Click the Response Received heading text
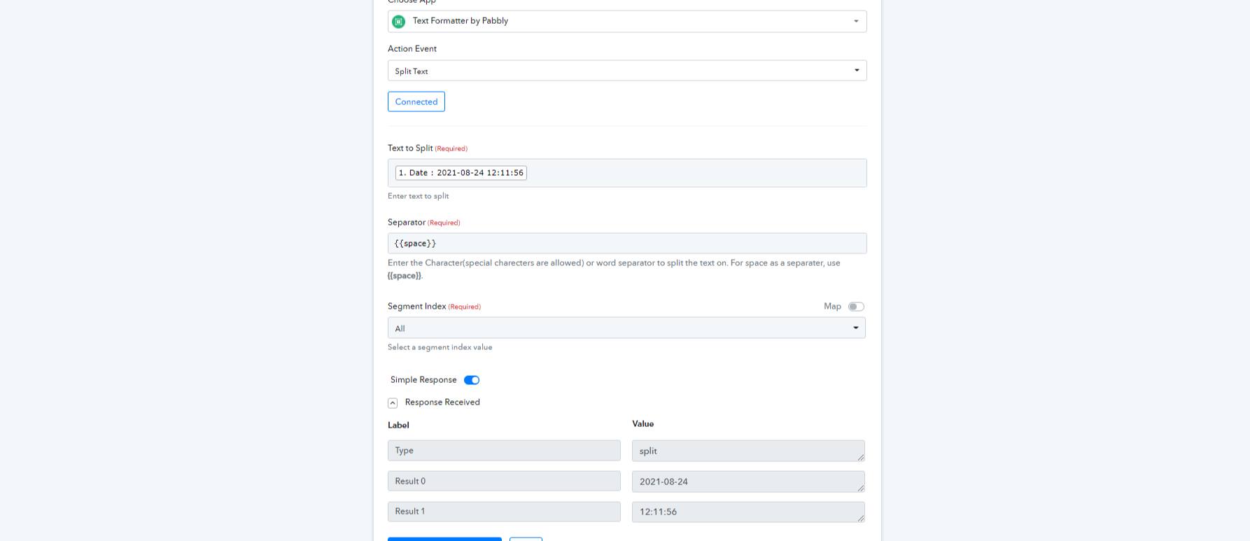1250x541 pixels. tap(442, 402)
